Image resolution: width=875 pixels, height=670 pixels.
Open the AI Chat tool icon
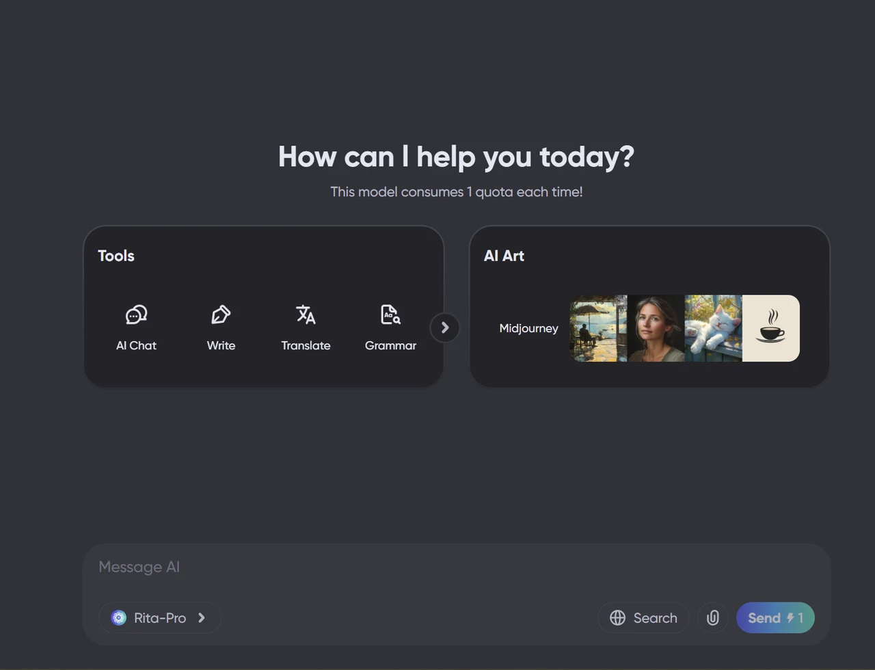pyautogui.click(x=136, y=314)
